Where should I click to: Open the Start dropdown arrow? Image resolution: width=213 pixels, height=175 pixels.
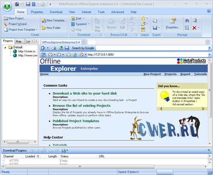point(84,18)
